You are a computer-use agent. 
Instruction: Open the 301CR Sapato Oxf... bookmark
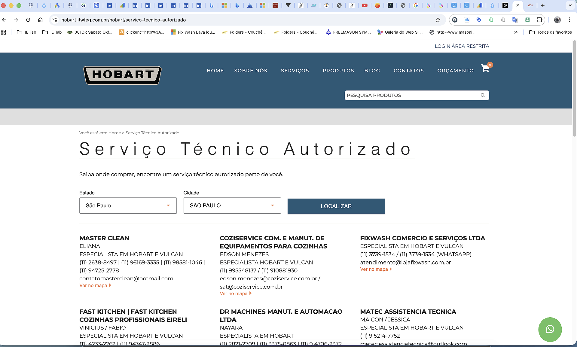coord(90,32)
